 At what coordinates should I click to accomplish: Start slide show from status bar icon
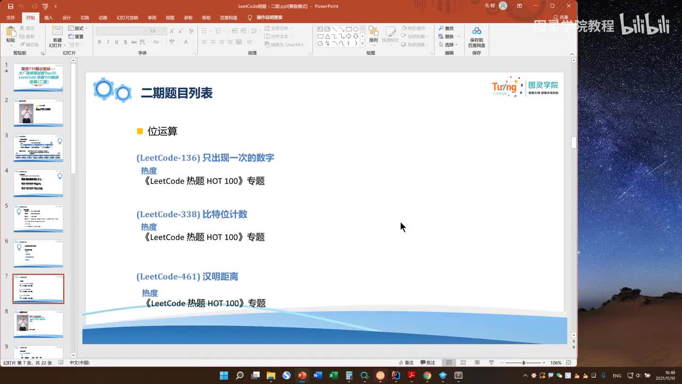[491, 362]
